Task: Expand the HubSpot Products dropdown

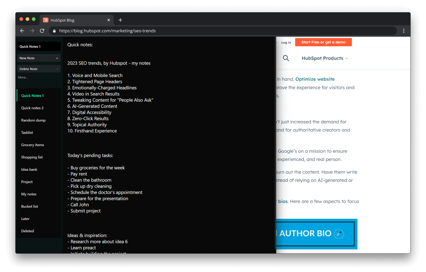Action: (325, 58)
